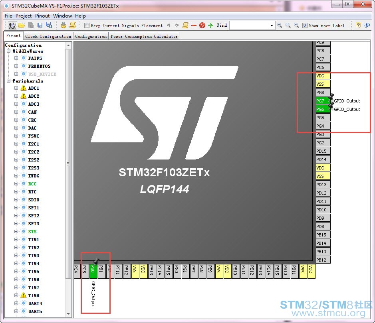Click the first magnifier zoom icon
Image resolution: width=375 pixels, height=323 pixels.
[x=280, y=25]
